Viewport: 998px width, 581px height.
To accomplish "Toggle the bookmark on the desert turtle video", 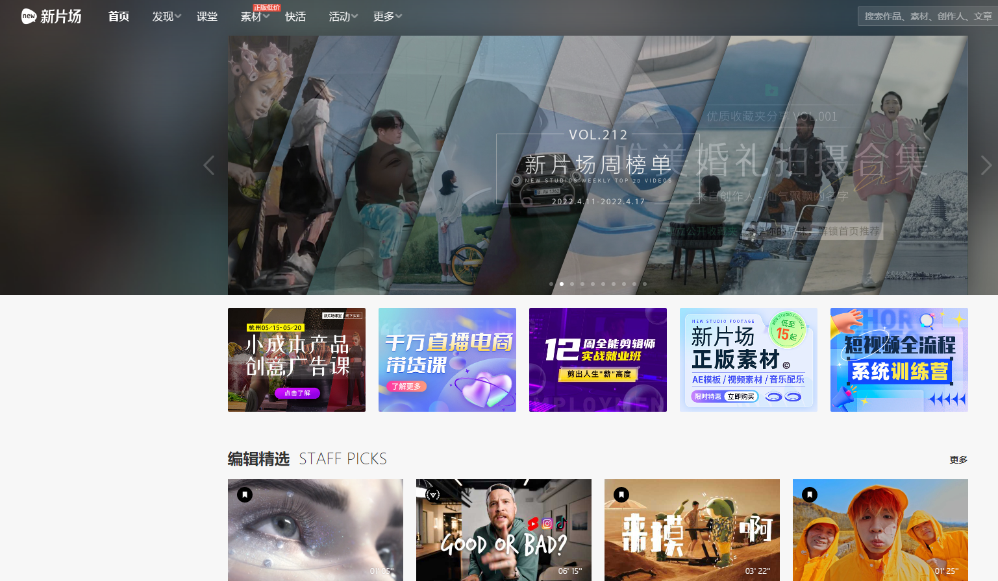I will pos(621,493).
